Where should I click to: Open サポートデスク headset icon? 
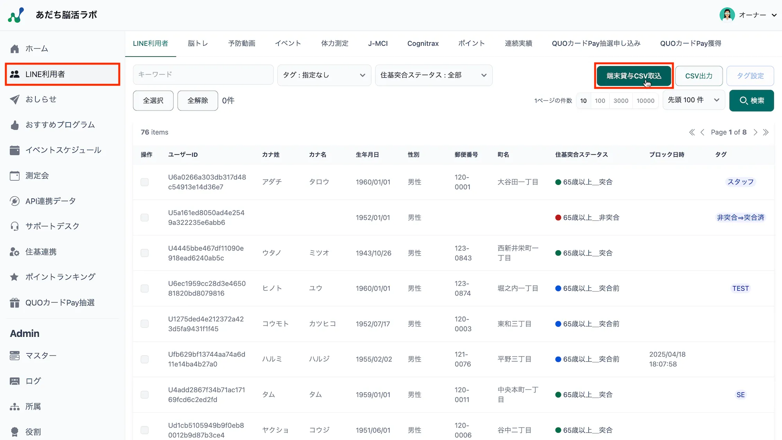14,226
